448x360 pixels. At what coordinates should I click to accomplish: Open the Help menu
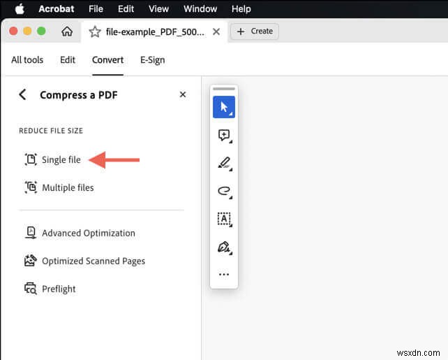(x=241, y=9)
